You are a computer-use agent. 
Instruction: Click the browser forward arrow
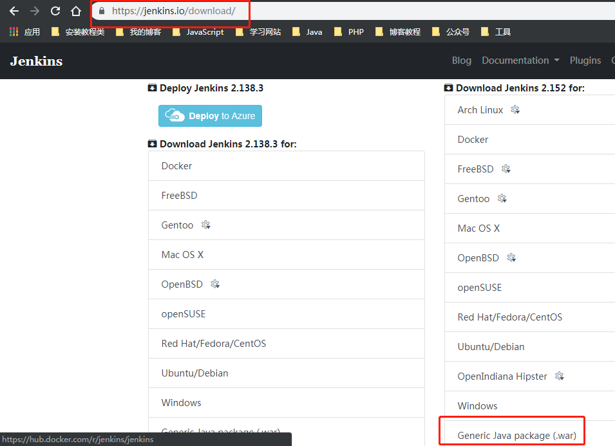(35, 11)
